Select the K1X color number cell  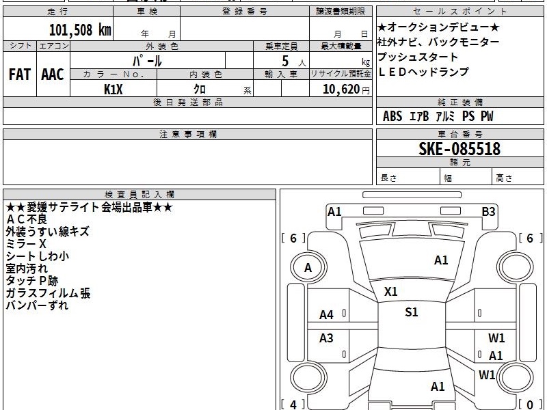click(x=114, y=89)
